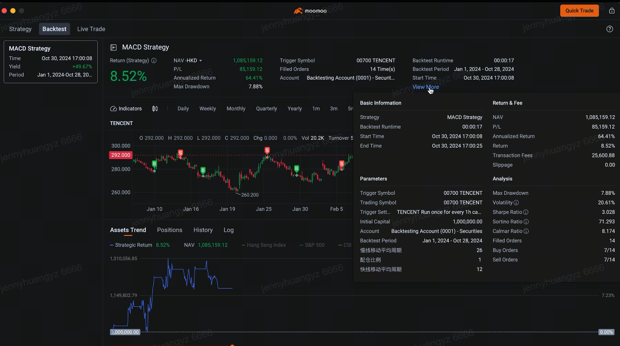Open the NAV -HKD currency dropdown
Viewport: 620px width, 346px height.
188,61
